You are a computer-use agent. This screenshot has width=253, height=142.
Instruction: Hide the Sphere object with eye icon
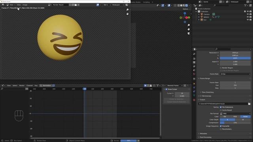click(x=248, y=17)
